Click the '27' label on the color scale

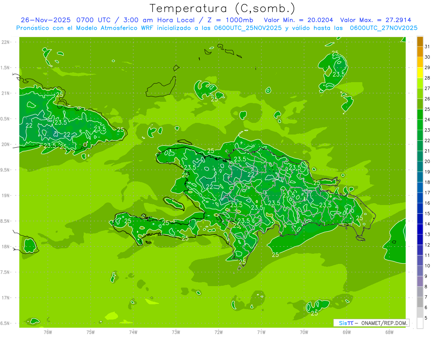(428, 88)
